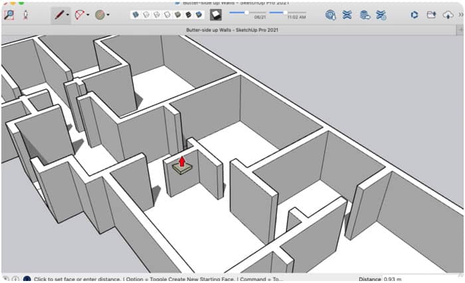465x283 pixels.
Task: Open the Offset tool dropdown arrow
Action: (108, 15)
